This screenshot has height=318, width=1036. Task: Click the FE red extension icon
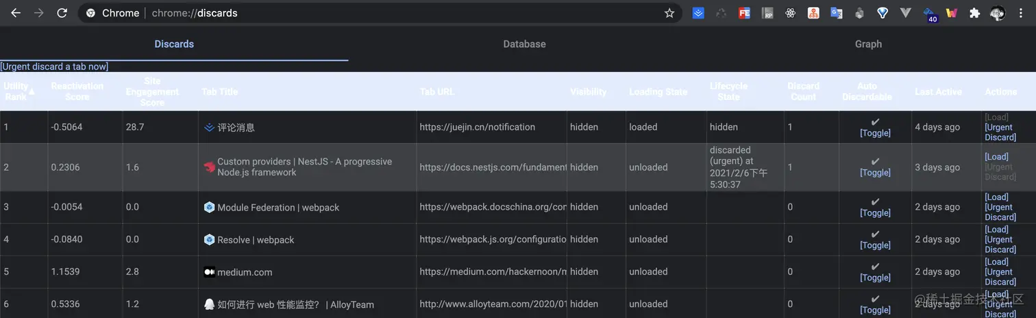(744, 13)
